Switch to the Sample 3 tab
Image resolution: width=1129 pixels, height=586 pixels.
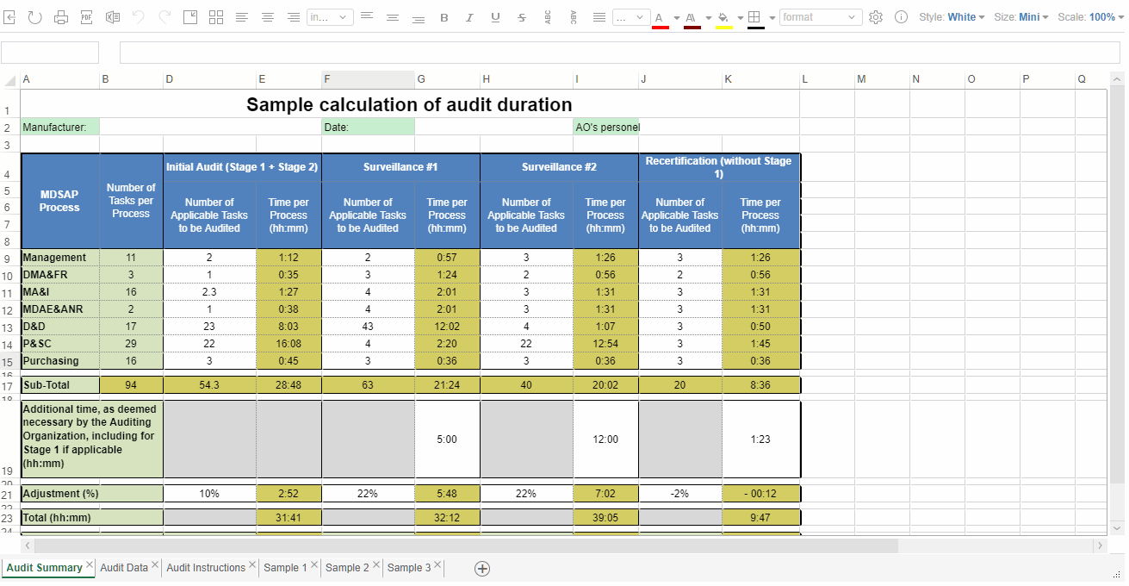(409, 568)
